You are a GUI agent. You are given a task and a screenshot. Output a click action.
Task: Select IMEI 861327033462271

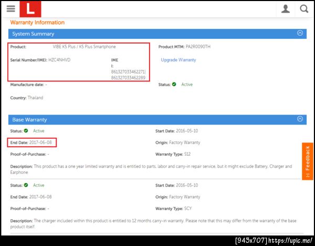point(128,72)
